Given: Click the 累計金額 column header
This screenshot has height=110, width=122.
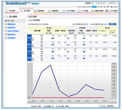Looking at the screenshot, I should coord(37,31).
